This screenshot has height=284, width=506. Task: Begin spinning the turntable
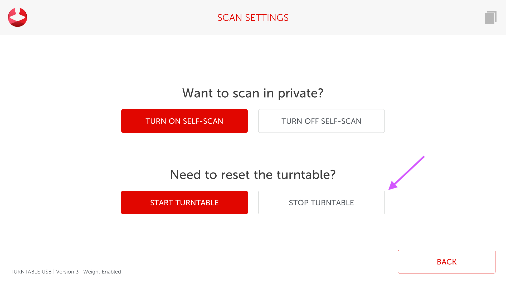184,202
